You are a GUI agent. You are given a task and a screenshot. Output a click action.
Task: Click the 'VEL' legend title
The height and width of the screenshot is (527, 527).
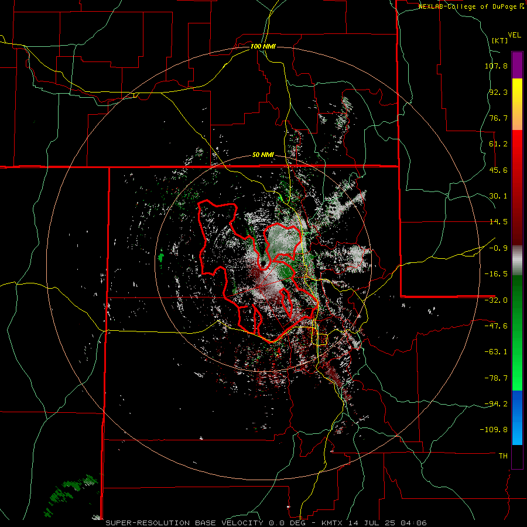(x=514, y=35)
